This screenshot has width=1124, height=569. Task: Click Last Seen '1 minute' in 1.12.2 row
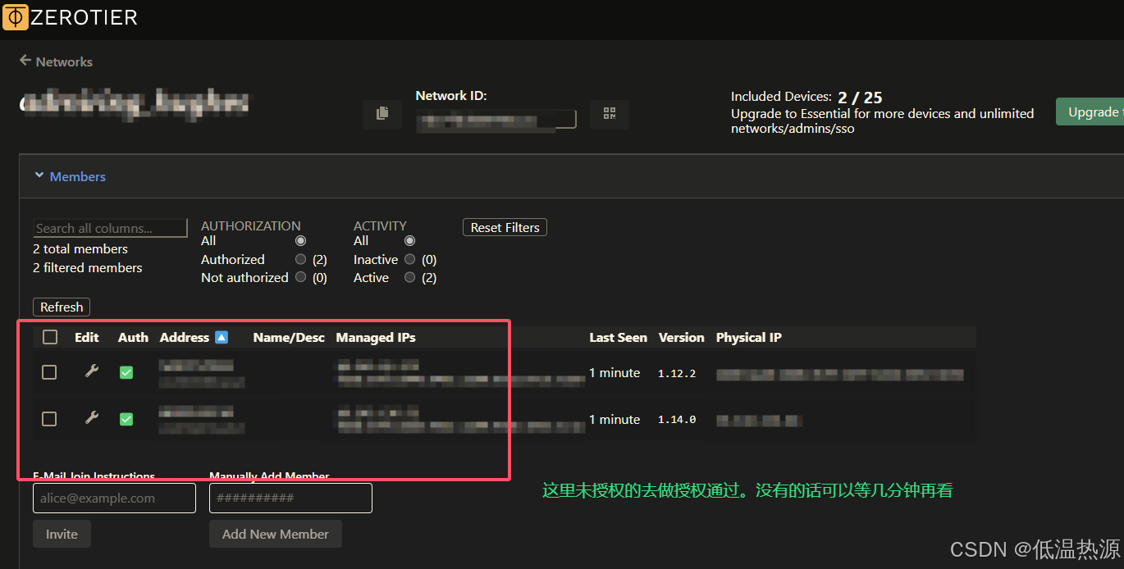[615, 372]
